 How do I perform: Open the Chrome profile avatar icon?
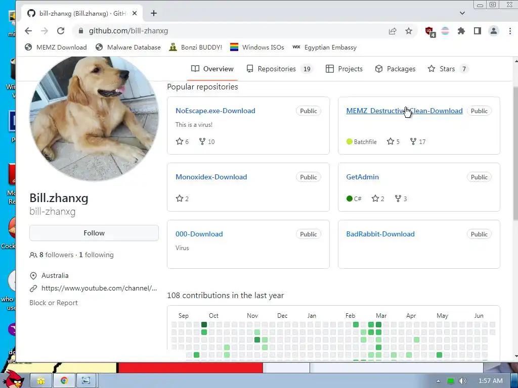pos(494,31)
